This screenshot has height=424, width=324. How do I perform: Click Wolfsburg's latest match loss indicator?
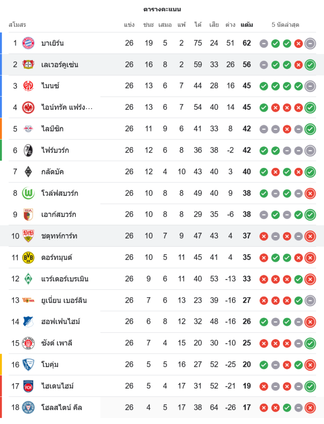click(310, 193)
